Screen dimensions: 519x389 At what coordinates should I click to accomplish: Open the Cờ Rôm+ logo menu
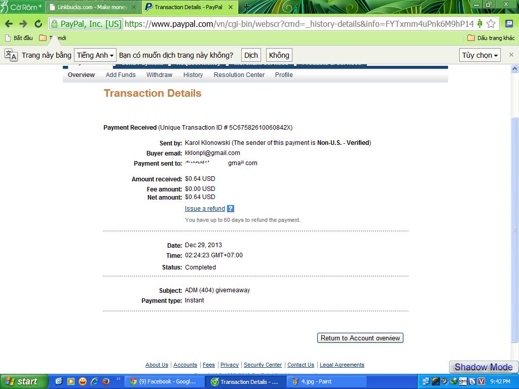coord(22,7)
